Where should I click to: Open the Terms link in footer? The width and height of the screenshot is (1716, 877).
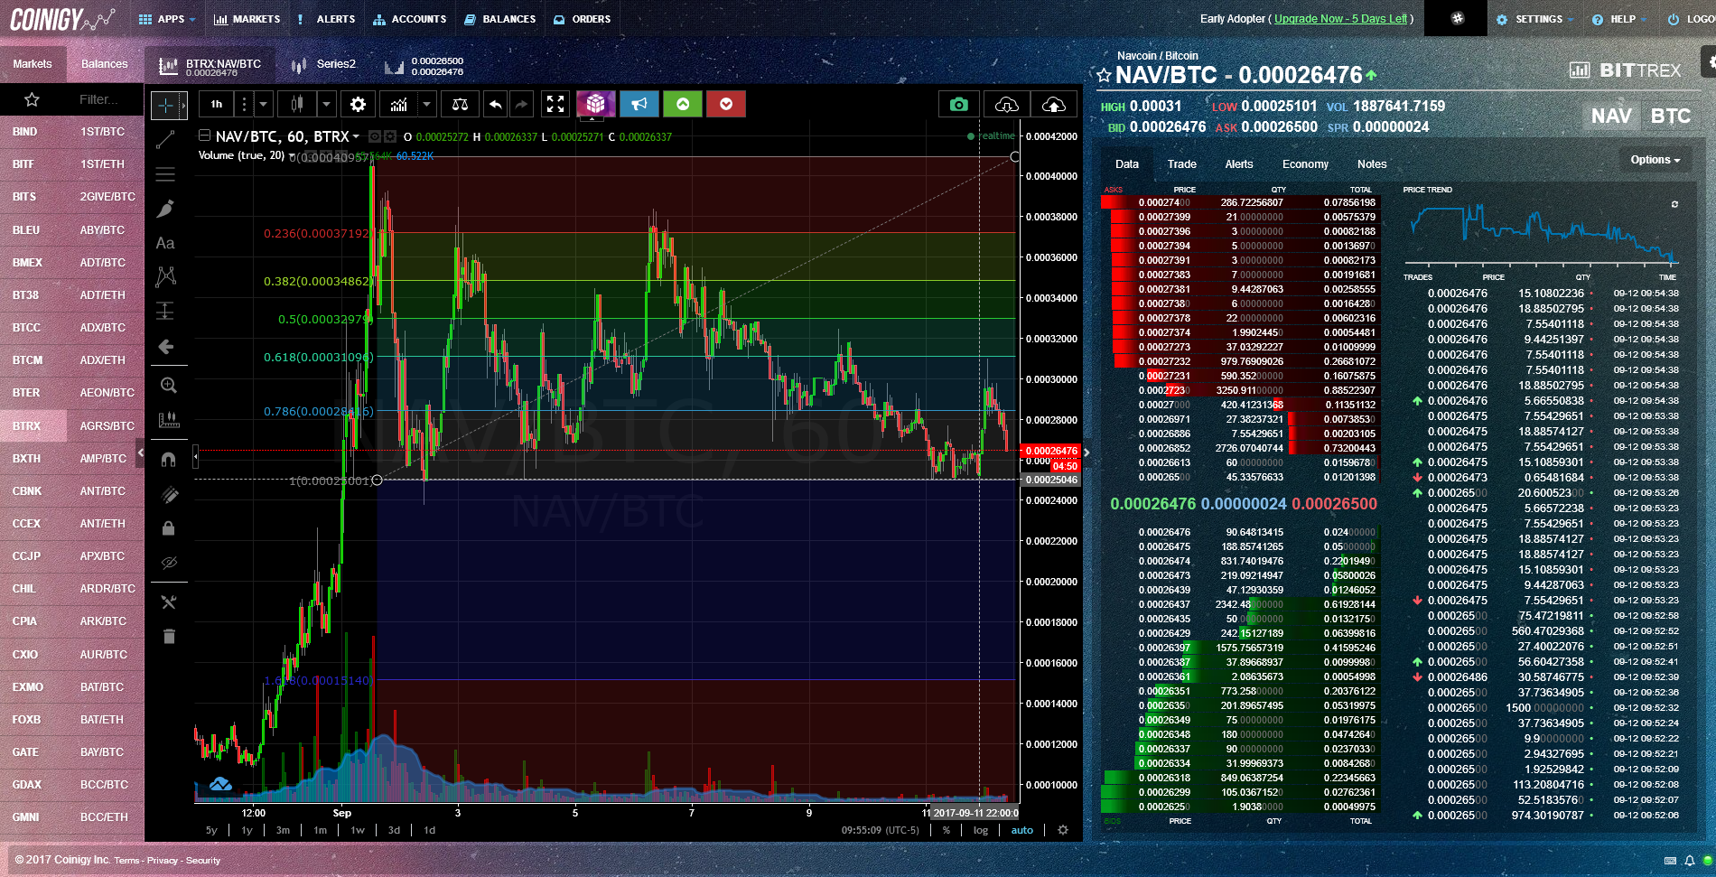click(126, 861)
